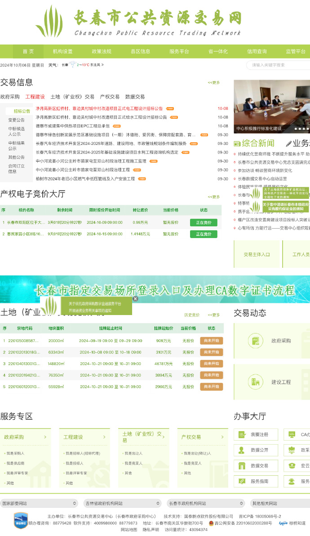The image size is (310, 536).
Task: Click the pencil icon next to 业务
Action: point(289,144)
